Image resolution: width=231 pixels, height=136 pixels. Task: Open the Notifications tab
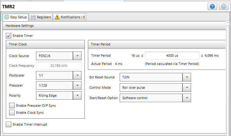(x=70, y=17)
